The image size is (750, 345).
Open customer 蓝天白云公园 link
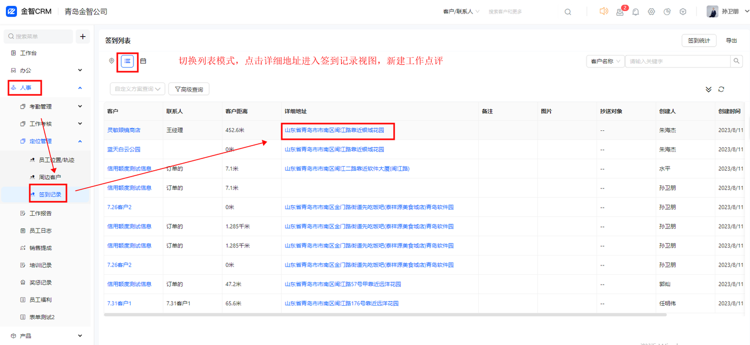[x=124, y=150]
